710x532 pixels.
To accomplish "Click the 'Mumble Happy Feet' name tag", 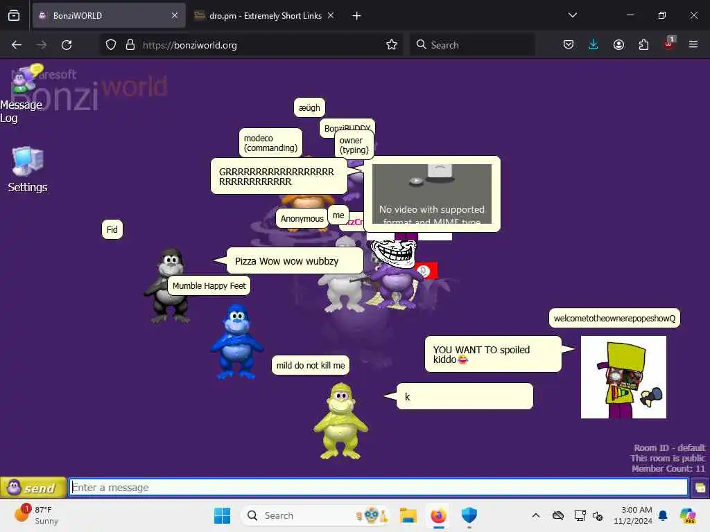I will point(209,285).
